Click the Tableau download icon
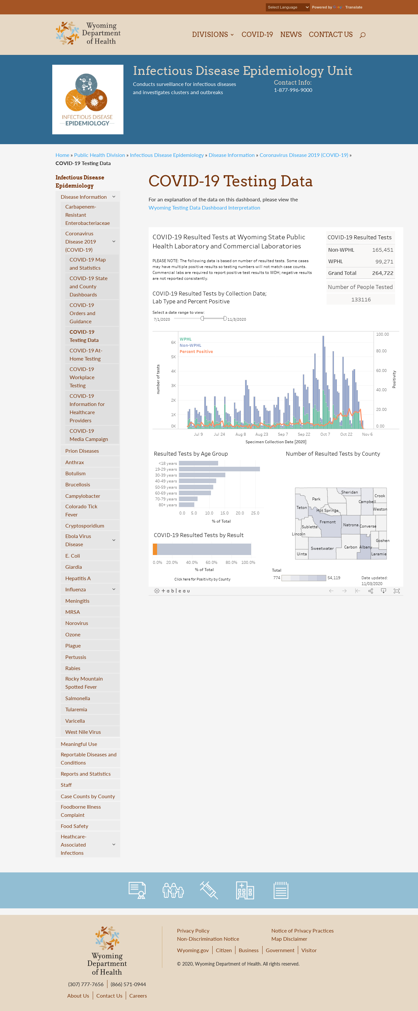This screenshot has height=1011, width=418. (383, 591)
